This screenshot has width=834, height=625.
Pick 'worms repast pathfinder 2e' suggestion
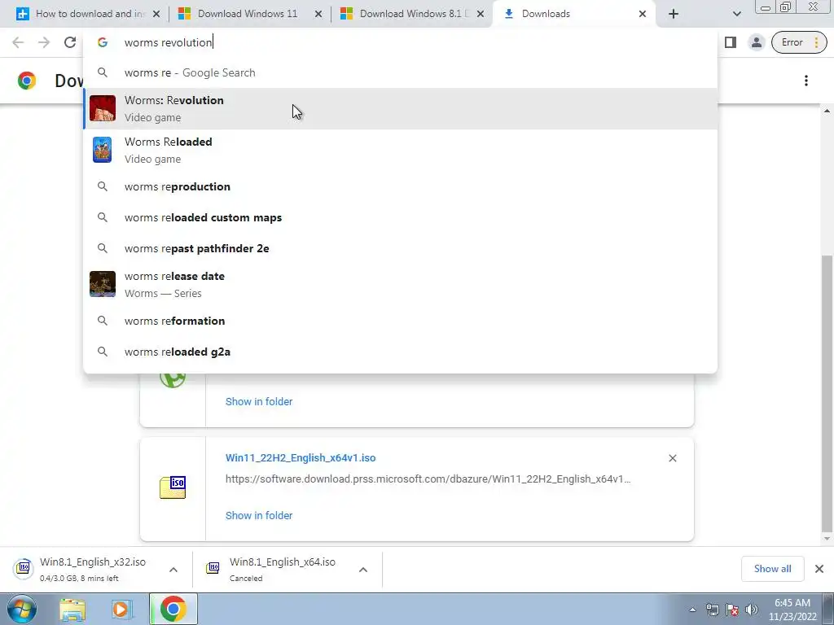pos(400,248)
